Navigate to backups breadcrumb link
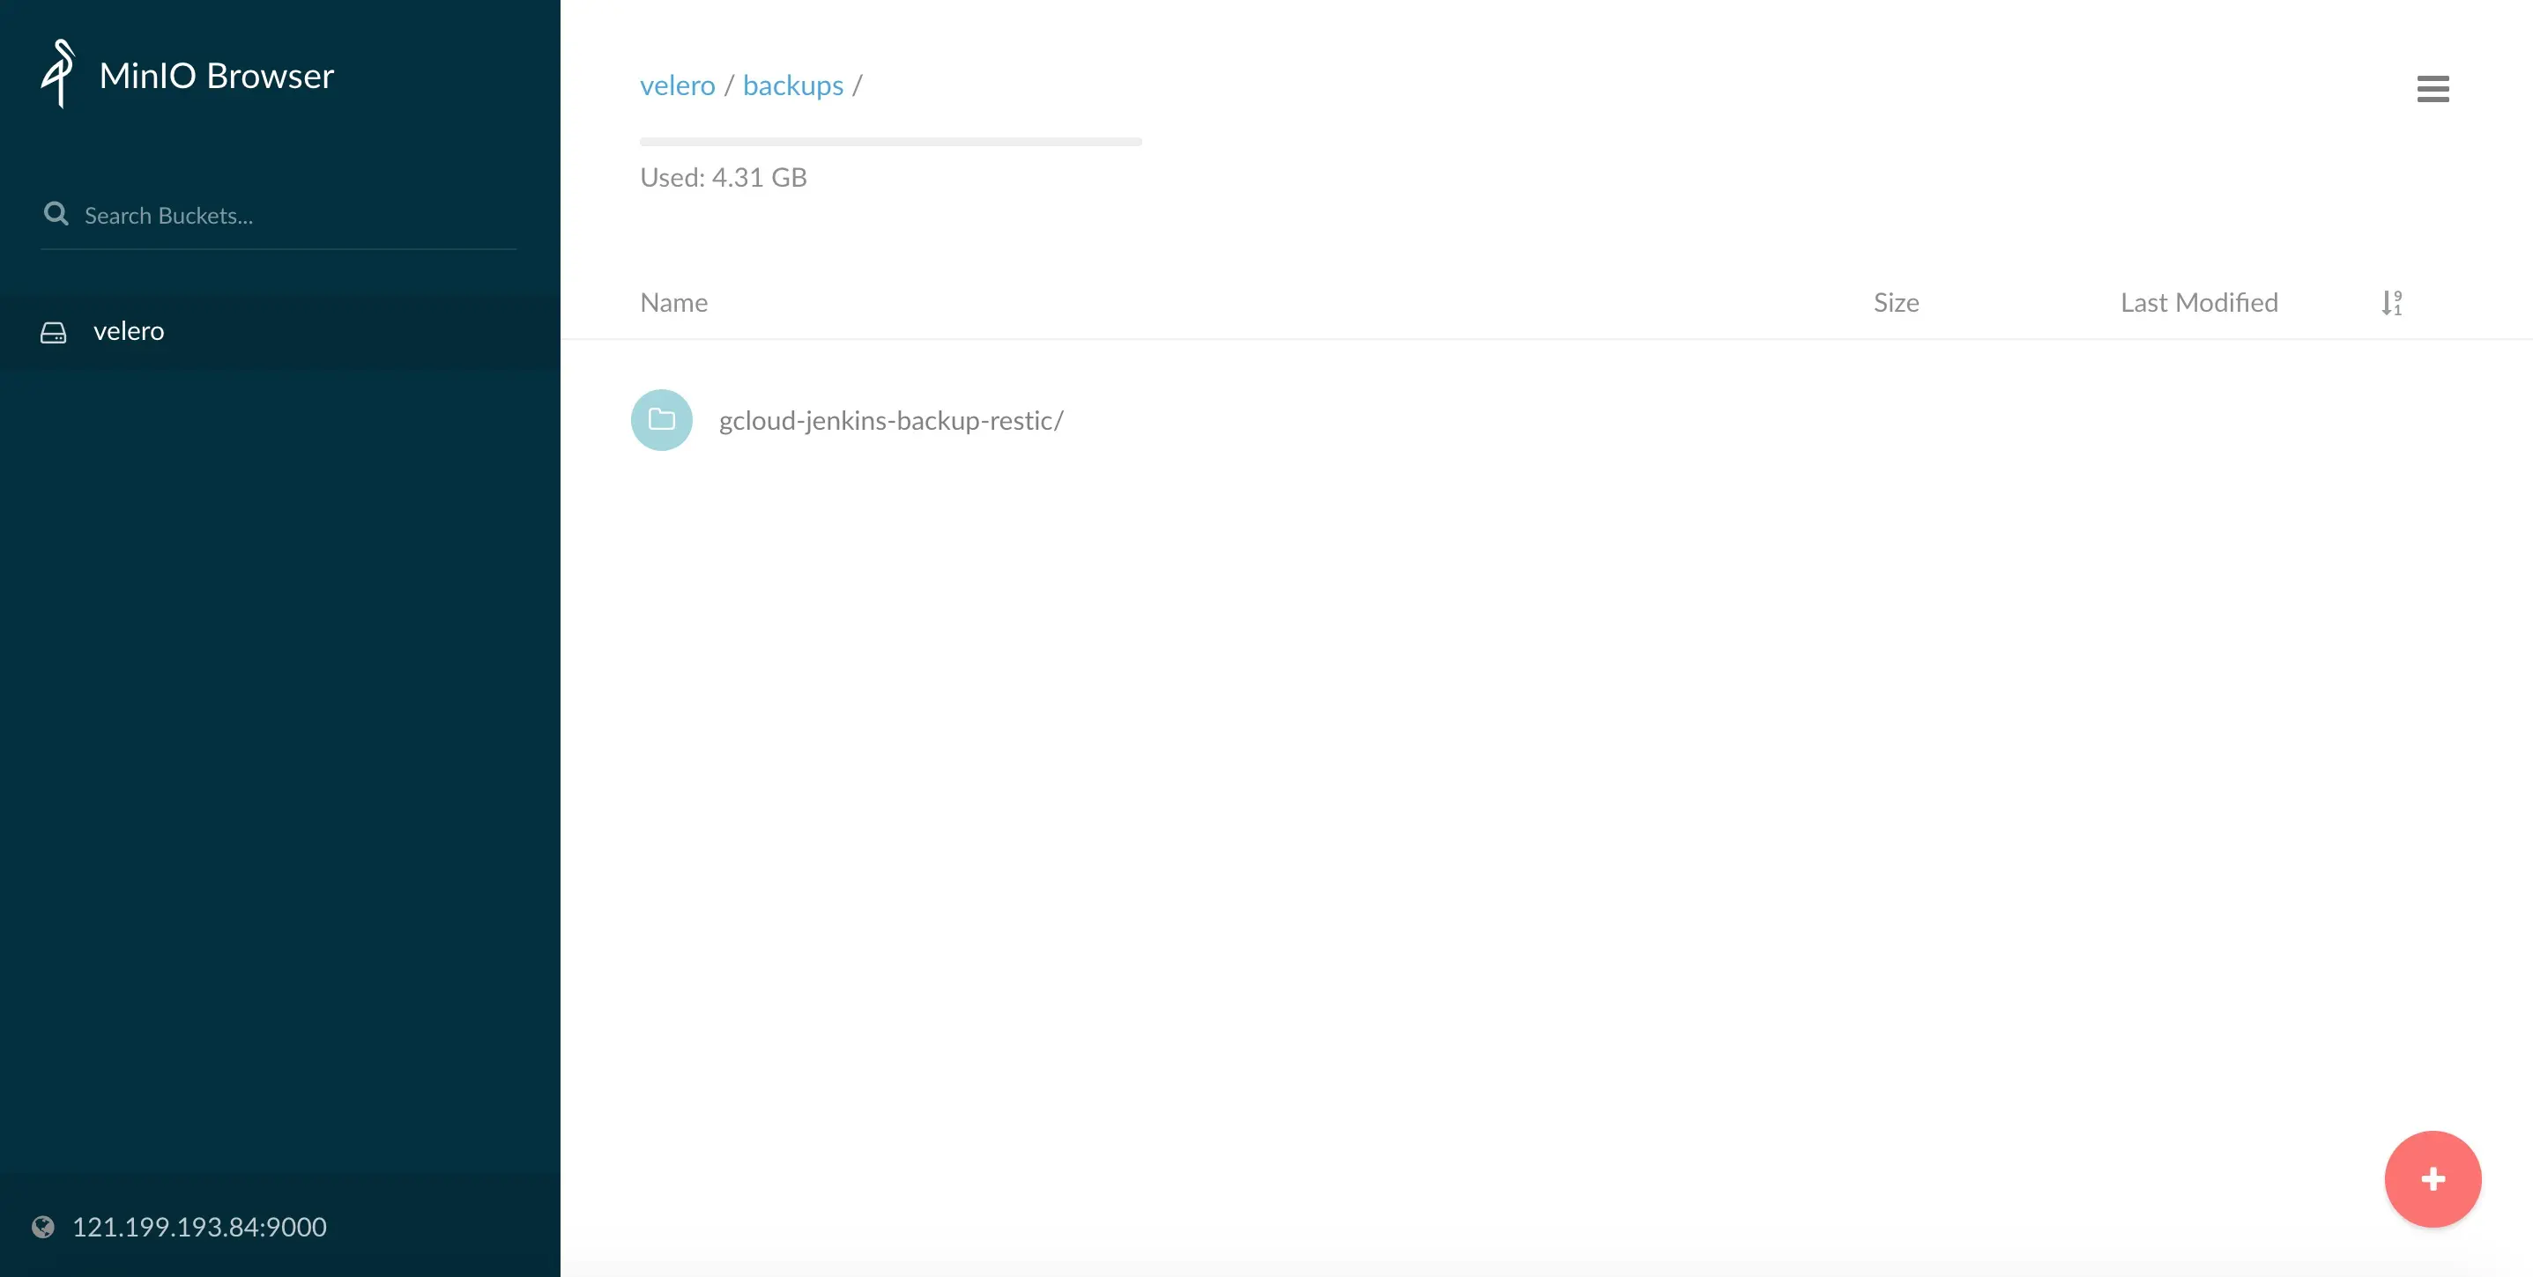2533x1277 pixels. tap(792, 86)
